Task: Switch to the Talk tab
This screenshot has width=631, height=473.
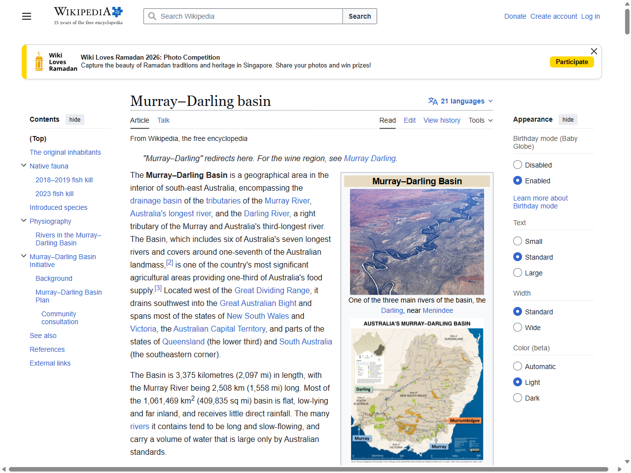Action: point(163,120)
